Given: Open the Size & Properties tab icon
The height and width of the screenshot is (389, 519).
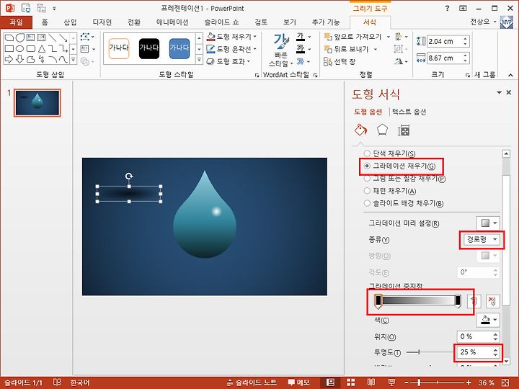Looking at the screenshot, I should pyautogui.click(x=404, y=130).
